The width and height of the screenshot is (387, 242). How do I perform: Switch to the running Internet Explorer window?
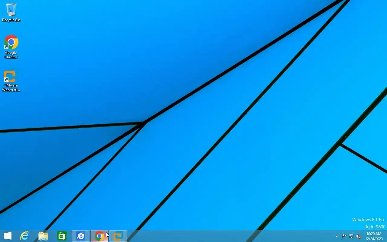click(81, 236)
